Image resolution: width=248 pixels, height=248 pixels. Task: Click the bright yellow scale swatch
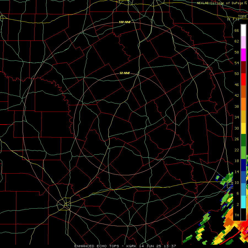coord(243,128)
